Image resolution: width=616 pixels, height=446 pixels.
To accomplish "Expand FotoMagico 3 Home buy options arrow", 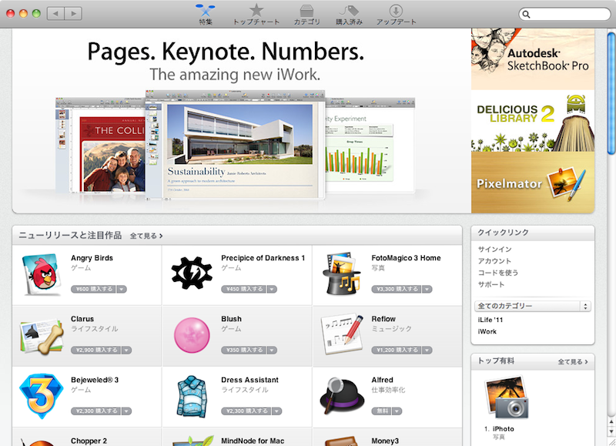I will (x=427, y=289).
